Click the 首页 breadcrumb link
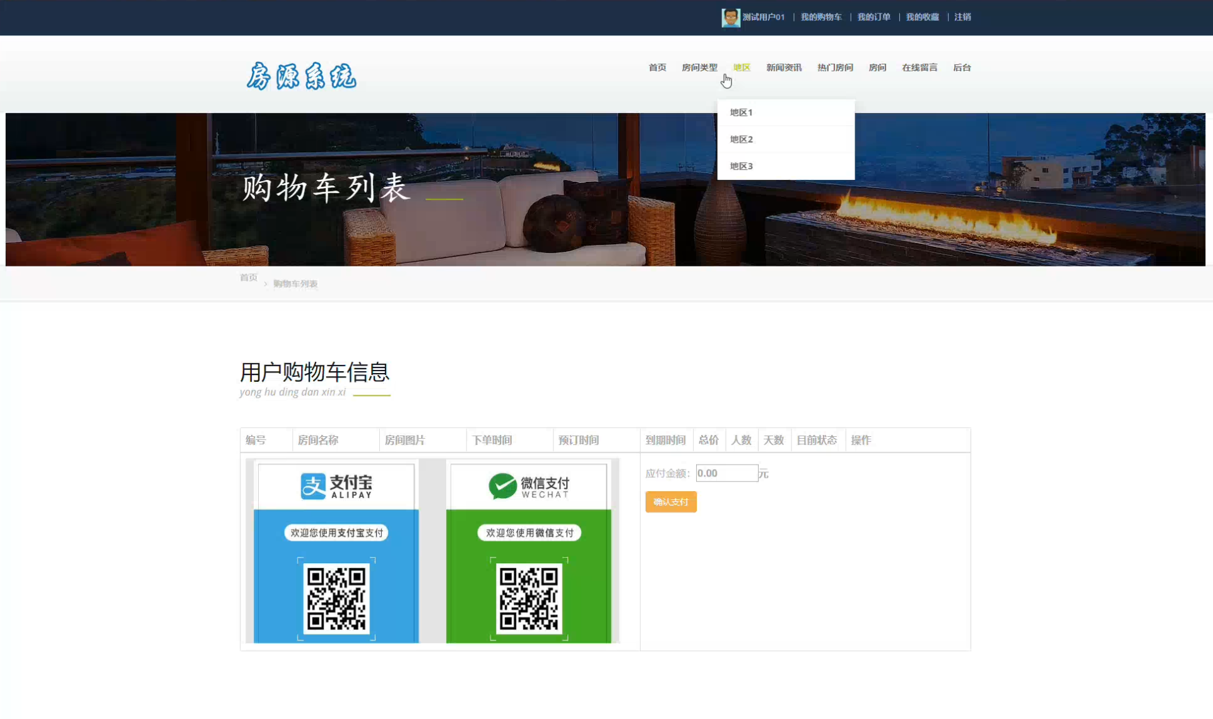Viewport: 1213px width, 719px height. tap(248, 278)
